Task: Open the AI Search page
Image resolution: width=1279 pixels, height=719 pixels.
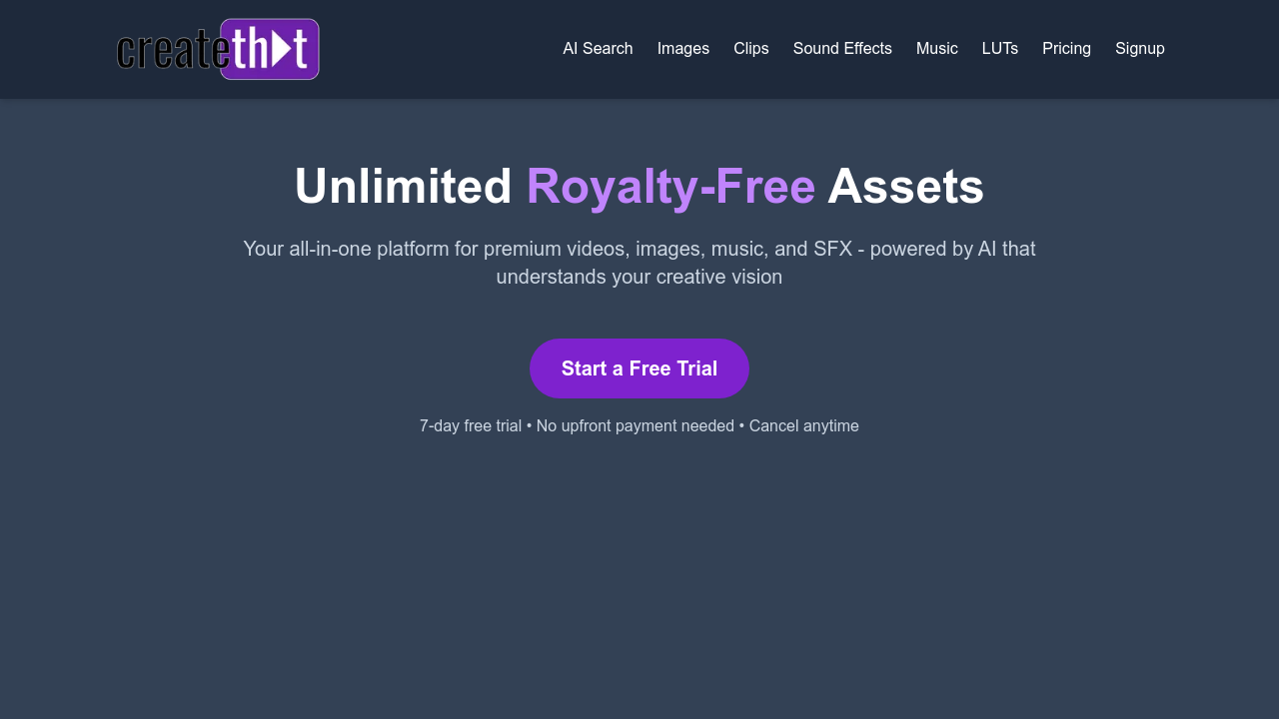Action: click(598, 49)
